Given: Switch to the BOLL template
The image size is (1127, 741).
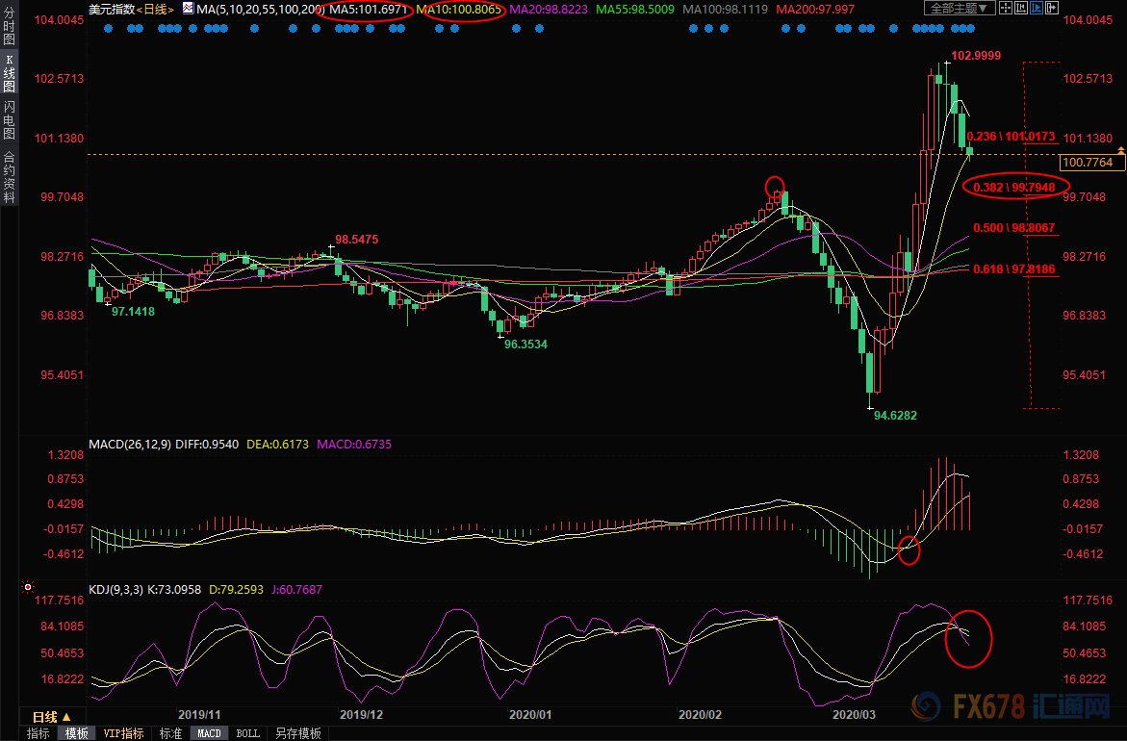Looking at the screenshot, I should click(x=247, y=733).
